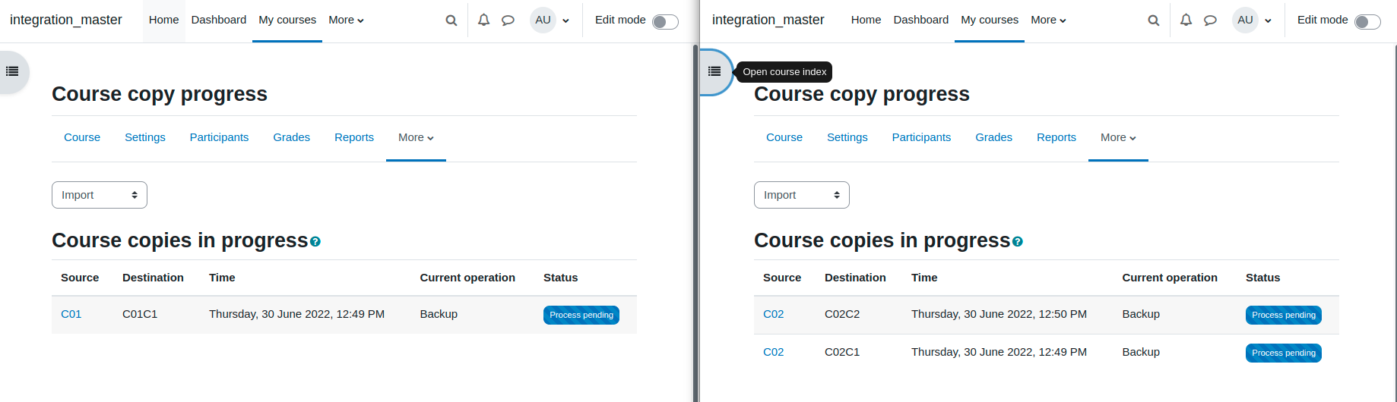1397x402 pixels.
Task: Click Destination column header in right window
Action: click(x=855, y=278)
